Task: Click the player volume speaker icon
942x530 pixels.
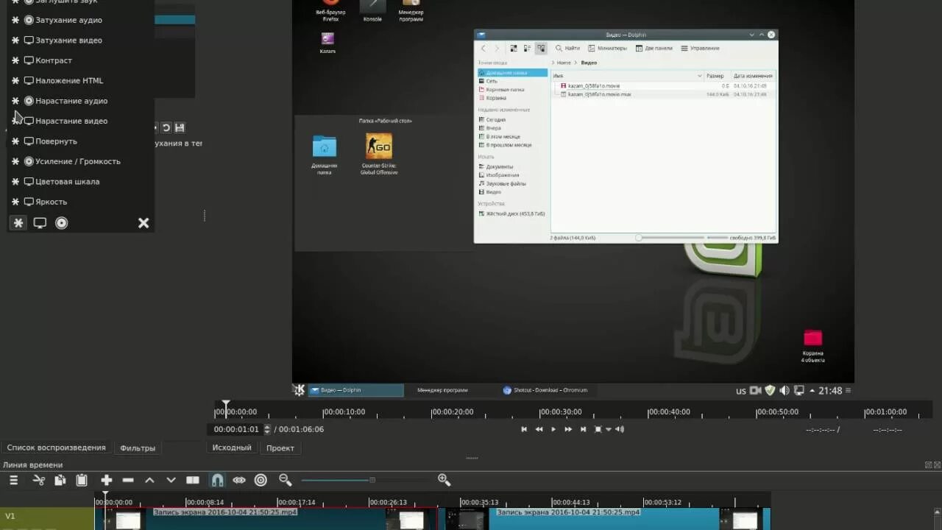Action: pyautogui.click(x=619, y=429)
